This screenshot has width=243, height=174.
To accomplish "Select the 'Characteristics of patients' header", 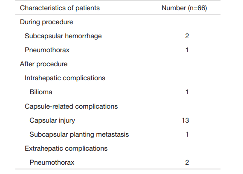I will (x=60, y=8).
